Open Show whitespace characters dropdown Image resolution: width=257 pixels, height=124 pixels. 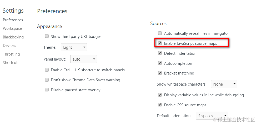(224, 84)
